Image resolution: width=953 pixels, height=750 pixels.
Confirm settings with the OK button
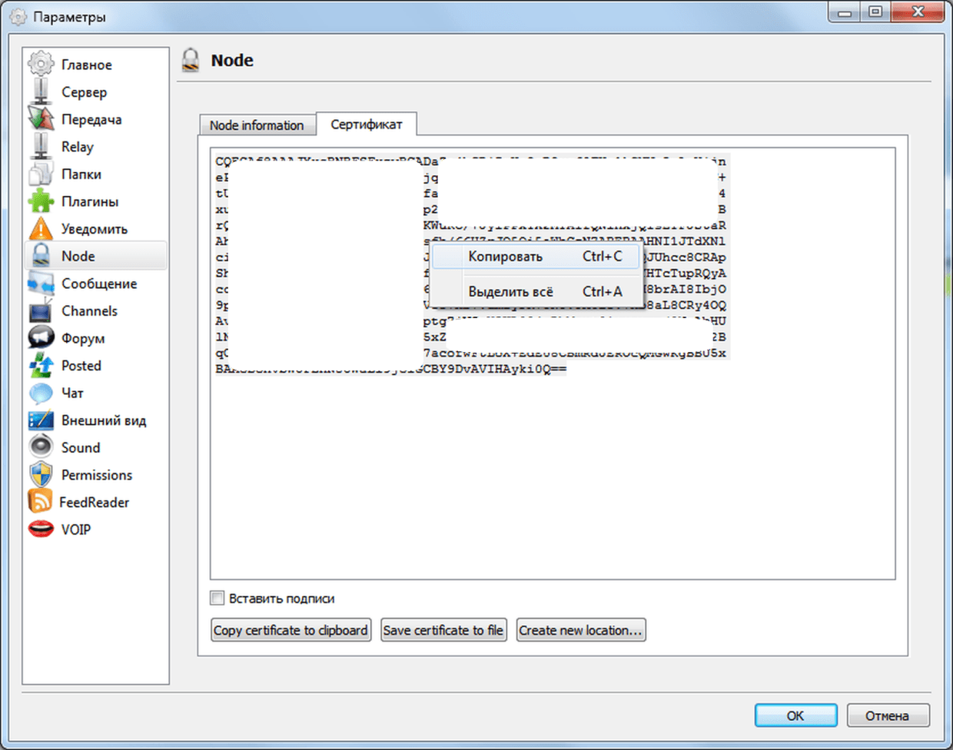click(x=795, y=715)
